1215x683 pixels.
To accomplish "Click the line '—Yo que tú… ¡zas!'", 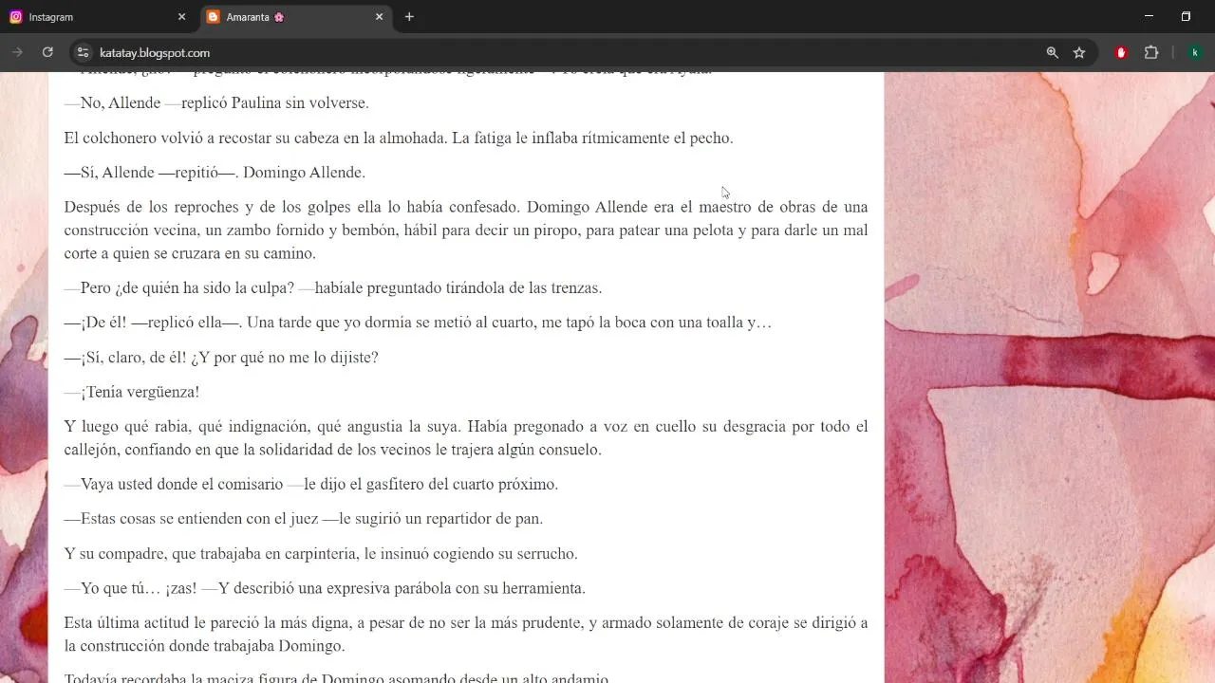I will point(325,588).
